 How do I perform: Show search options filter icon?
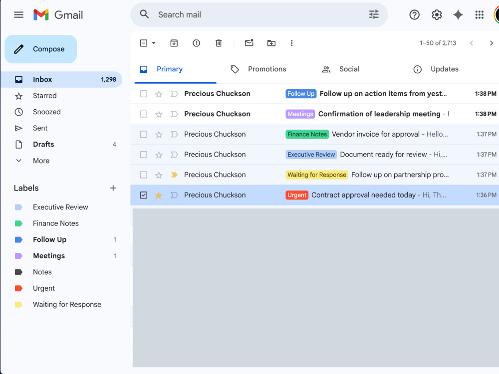(x=374, y=14)
